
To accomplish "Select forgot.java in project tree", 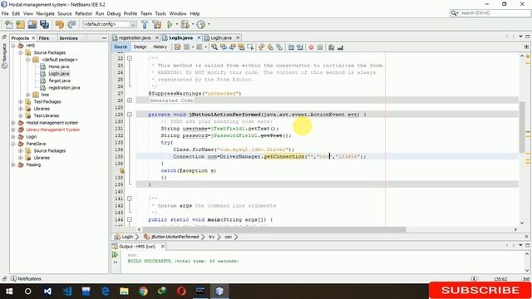I will [x=59, y=81].
